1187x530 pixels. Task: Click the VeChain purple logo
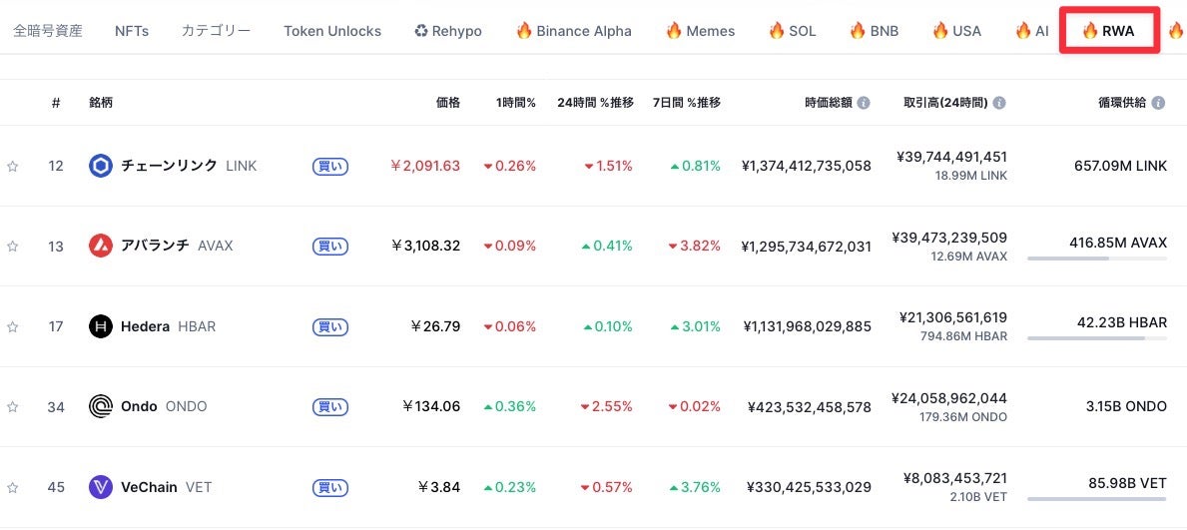coord(101,487)
